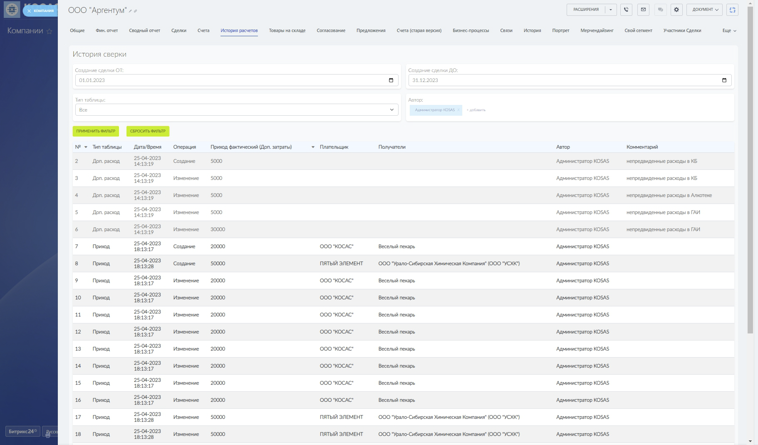Switch to the 'Сделки' tab

tap(178, 30)
